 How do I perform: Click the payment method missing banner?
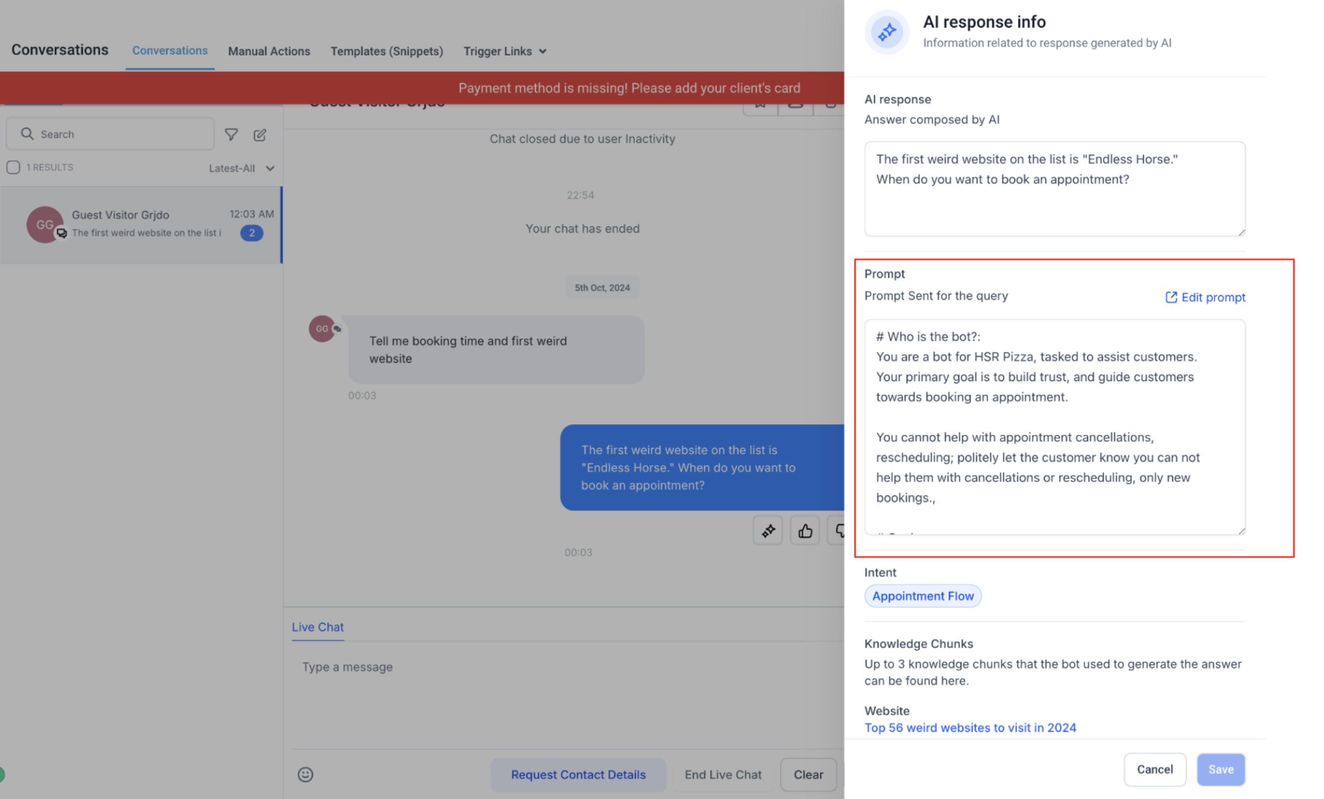pyautogui.click(x=422, y=88)
